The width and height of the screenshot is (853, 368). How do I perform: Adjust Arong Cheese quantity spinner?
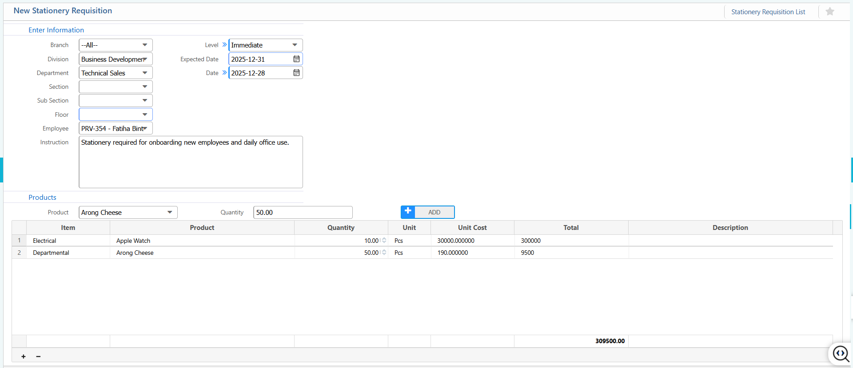tap(384, 253)
